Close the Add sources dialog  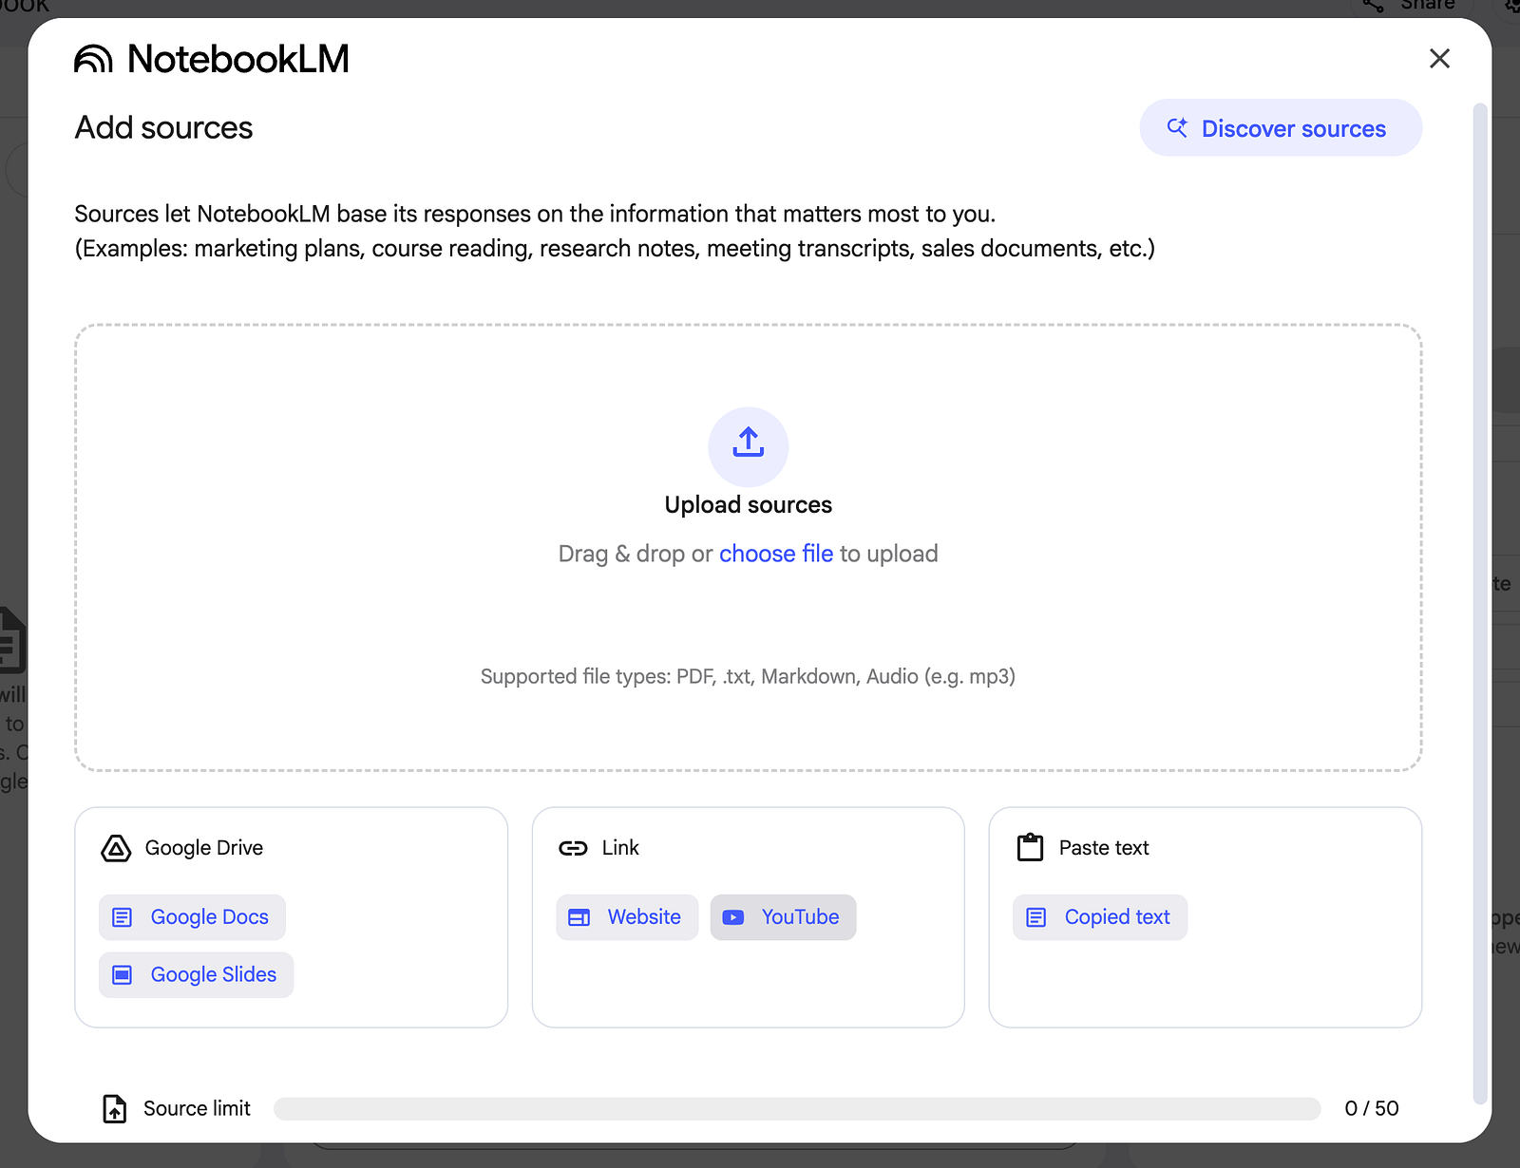[x=1439, y=59]
